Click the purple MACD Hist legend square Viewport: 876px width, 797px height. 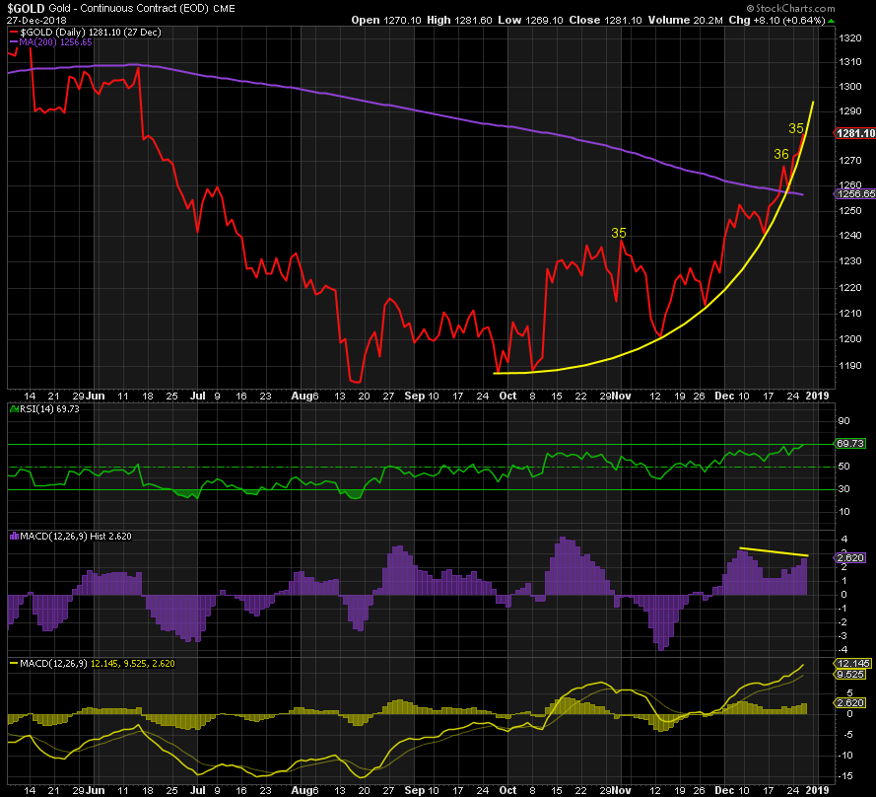[x=13, y=536]
